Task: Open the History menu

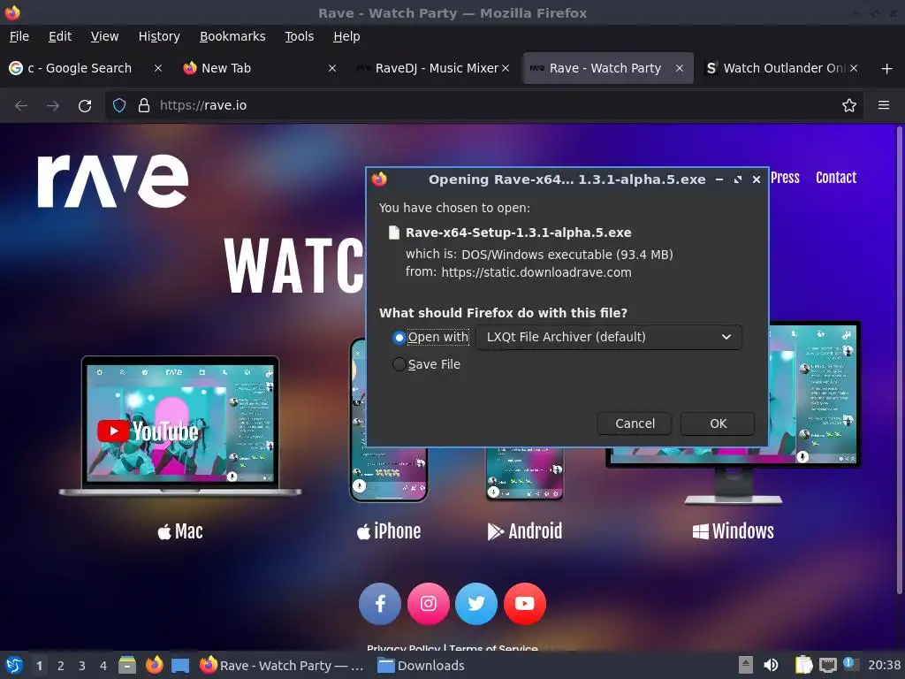Action: (159, 36)
